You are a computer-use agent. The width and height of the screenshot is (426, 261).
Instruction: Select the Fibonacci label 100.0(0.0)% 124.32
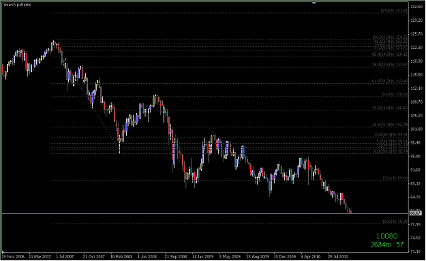click(x=390, y=37)
